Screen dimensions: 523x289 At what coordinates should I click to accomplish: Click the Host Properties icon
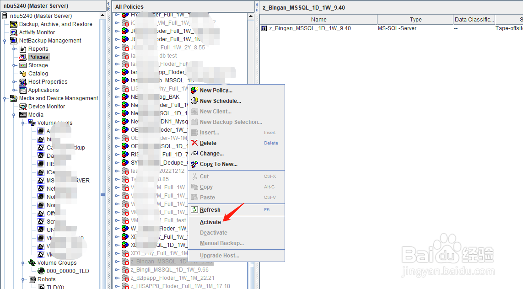point(23,82)
